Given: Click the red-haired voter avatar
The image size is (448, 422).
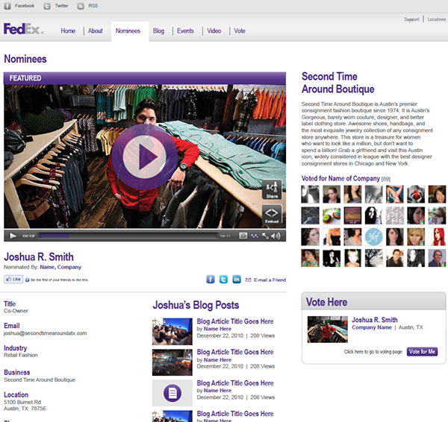Looking at the screenshot, I should (437, 236).
